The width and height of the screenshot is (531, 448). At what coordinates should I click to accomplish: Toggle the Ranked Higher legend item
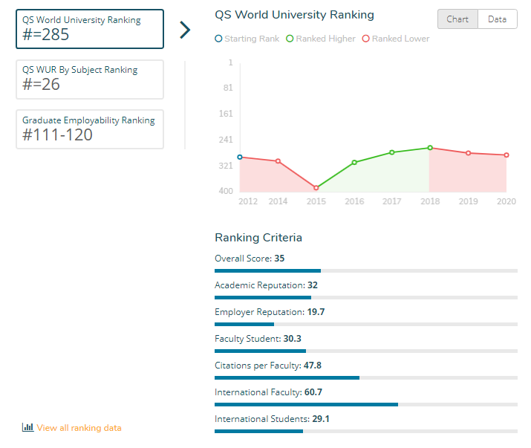pos(321,39)
